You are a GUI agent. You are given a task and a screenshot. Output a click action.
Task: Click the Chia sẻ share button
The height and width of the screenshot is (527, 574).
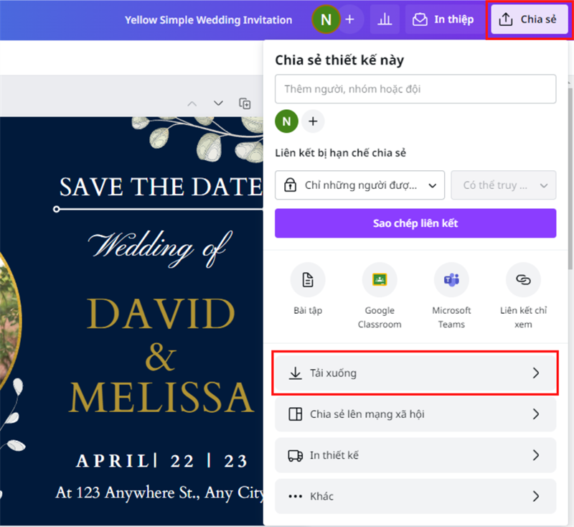coord(528,19)
